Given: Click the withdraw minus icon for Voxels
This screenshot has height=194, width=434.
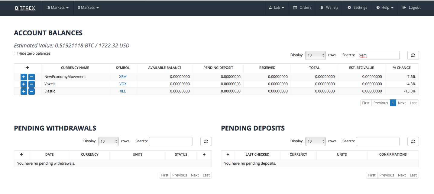Looking at the screenshot, I should click(x=31, y=84).
